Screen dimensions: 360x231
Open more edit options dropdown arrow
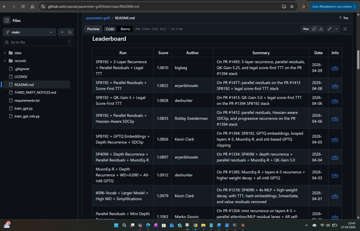[x=336, y=29]
